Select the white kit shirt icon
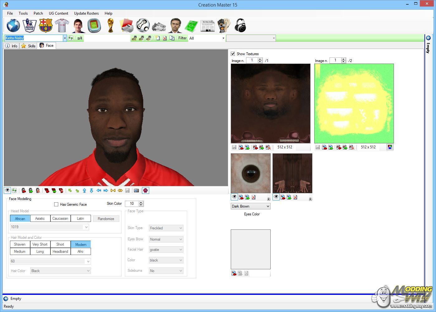Viewport: 436px width, 312px height. tap(62, 26)
